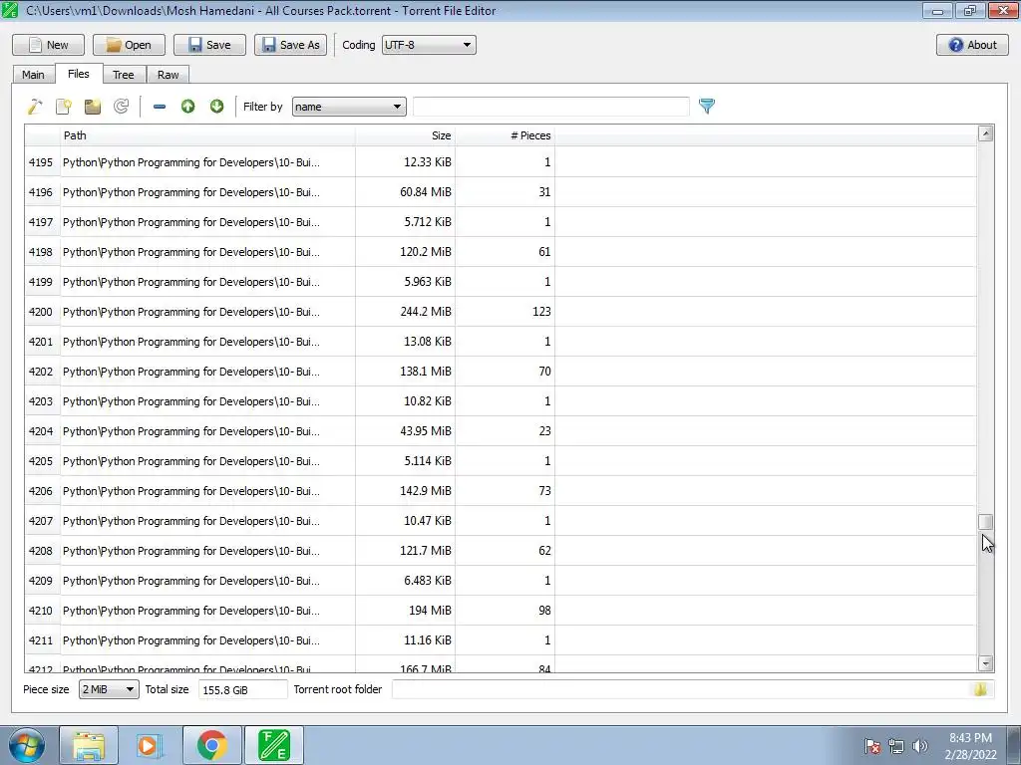
Task: Click the filter text input field
Action: coord(550,107)
